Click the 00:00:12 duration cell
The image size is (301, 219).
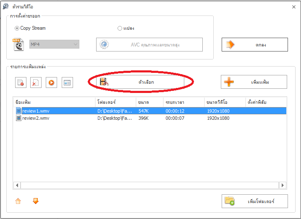(175, 111)
